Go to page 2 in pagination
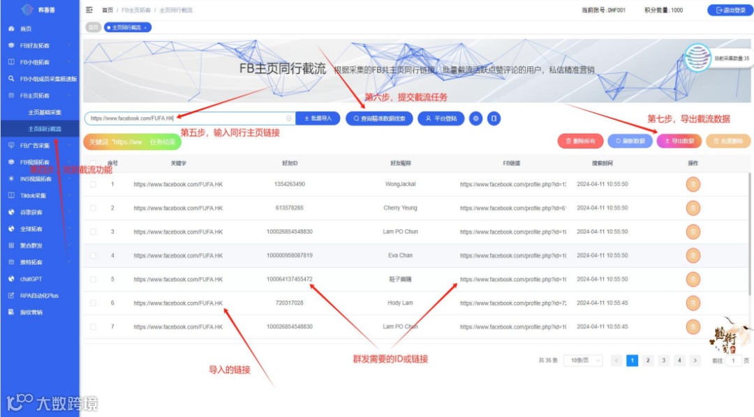 [x=648, y=361]
